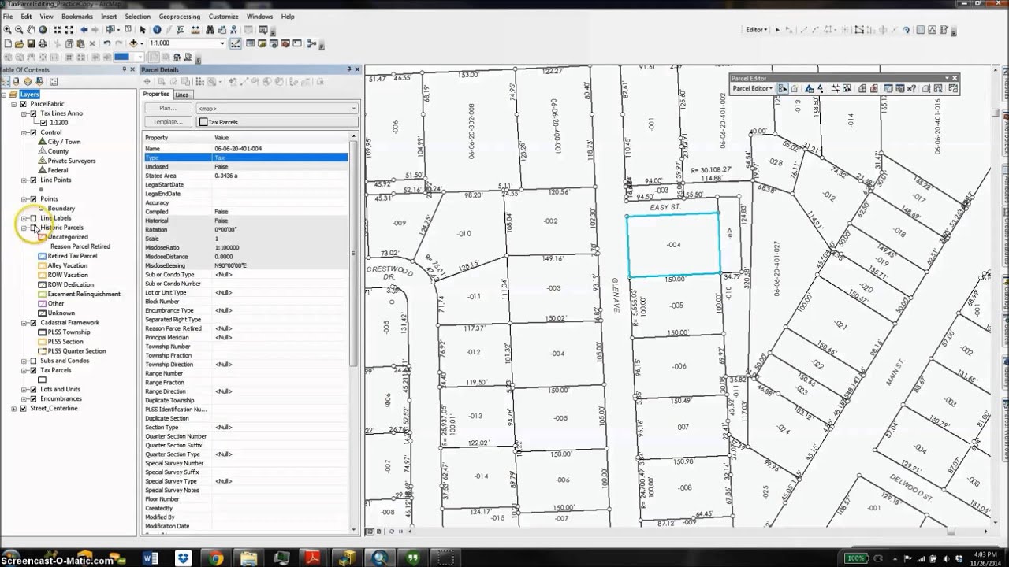This screenshot has width=1009, height=567.
Task: Click the Plan... button
Action: (168, 108)
